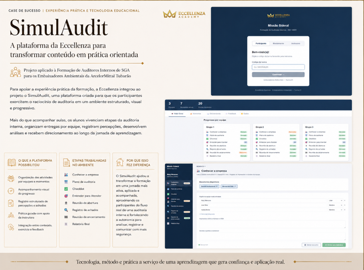Click the calendar icon for 'Plano de auditoria' in dark sidebar

[x=168, y=189]
